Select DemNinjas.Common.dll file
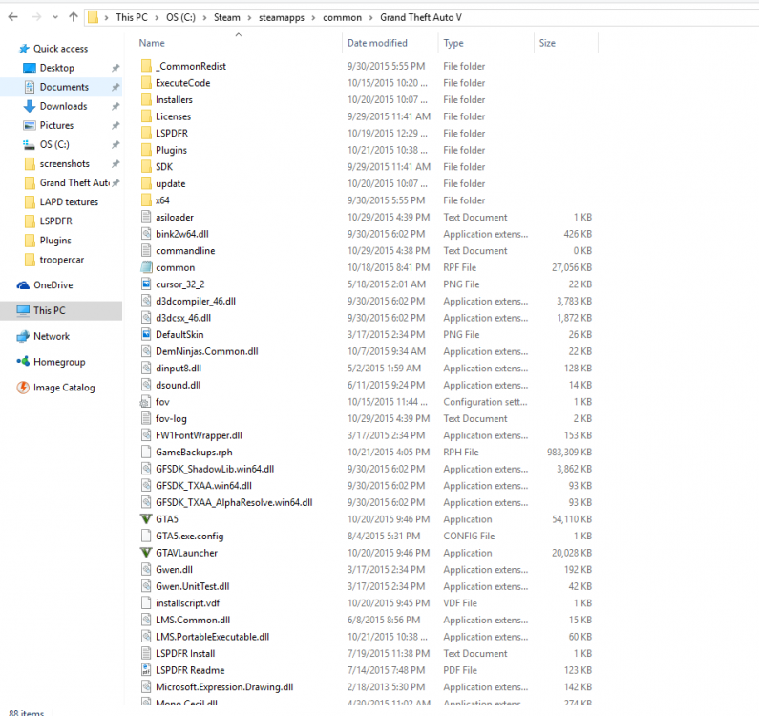 (x=206, y=351)
